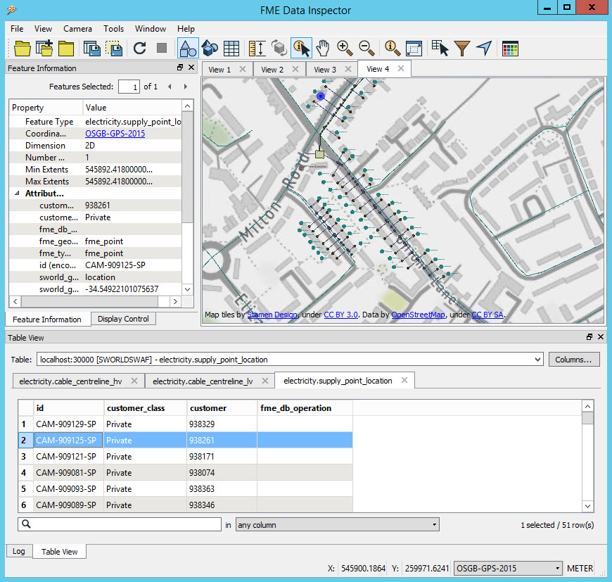Click the Save Data As icon

91,49
